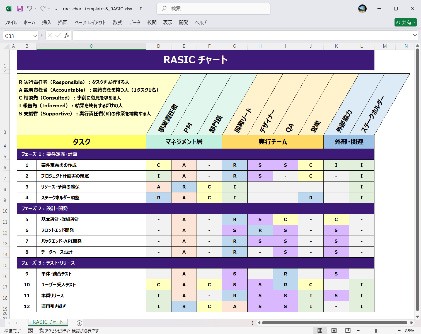The height and width of the screenshot is (334, 421).
Task: Open the 開発 ribbon tab
Action: click(x=184, y=23)
